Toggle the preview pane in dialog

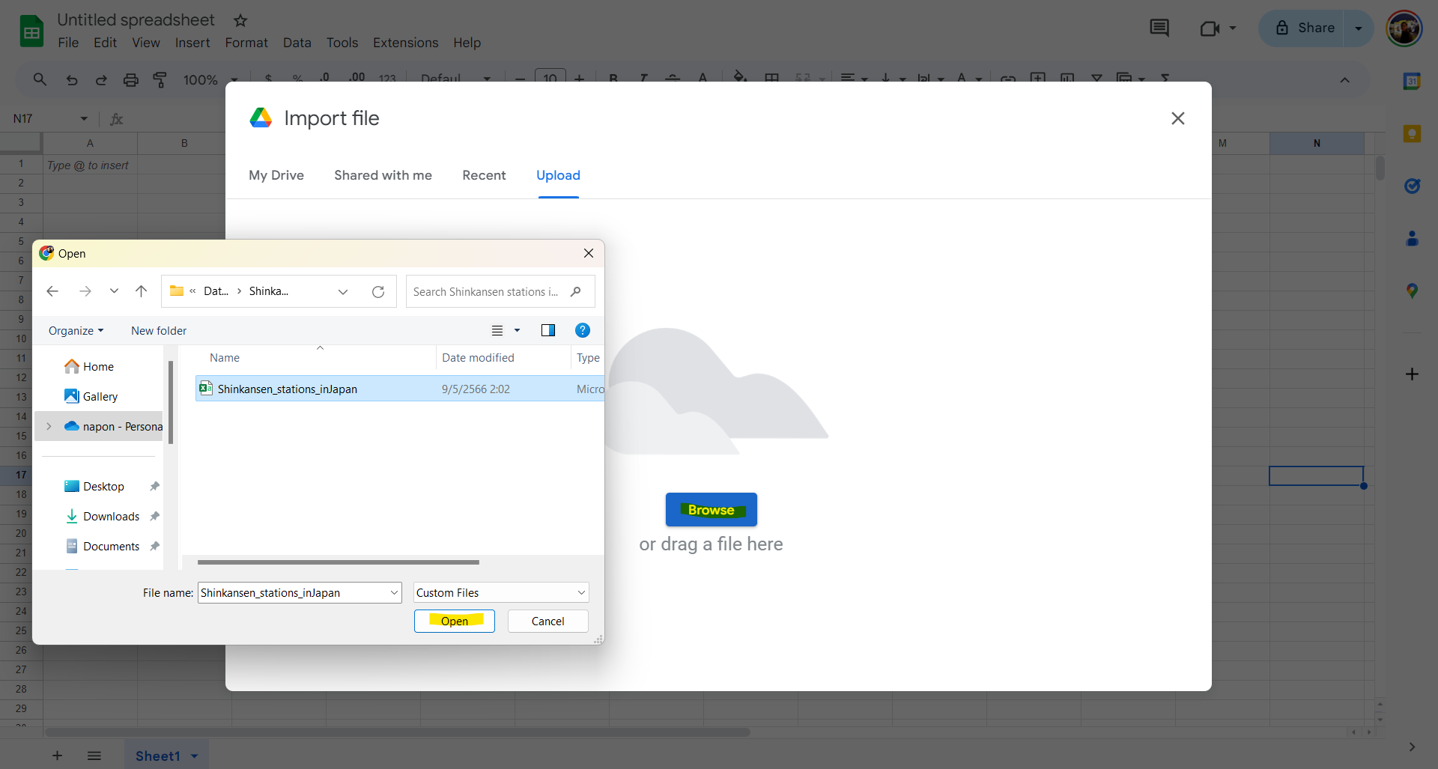[x=547, y=330]
